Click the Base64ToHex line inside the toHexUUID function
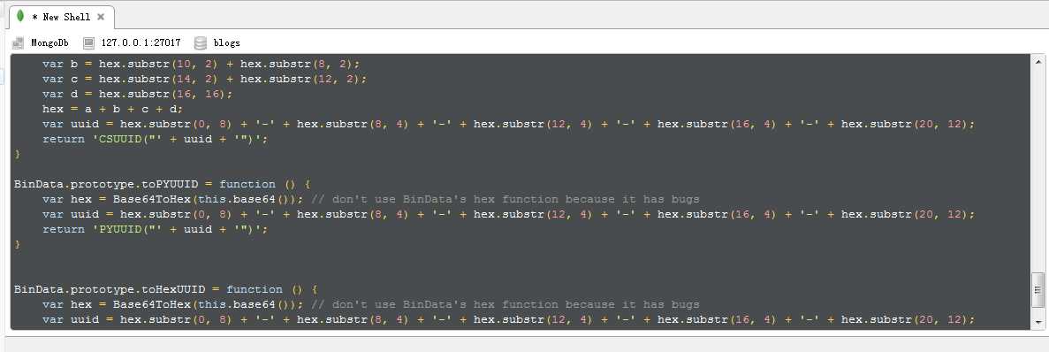Screen dimensions: 1049x352 tap(370, 304)
